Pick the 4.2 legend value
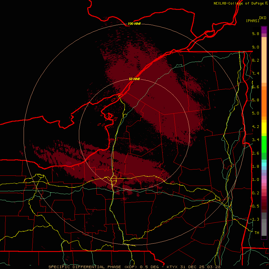Image resolution: width=269 pixels, height=269 pixels. click(256, 127)
